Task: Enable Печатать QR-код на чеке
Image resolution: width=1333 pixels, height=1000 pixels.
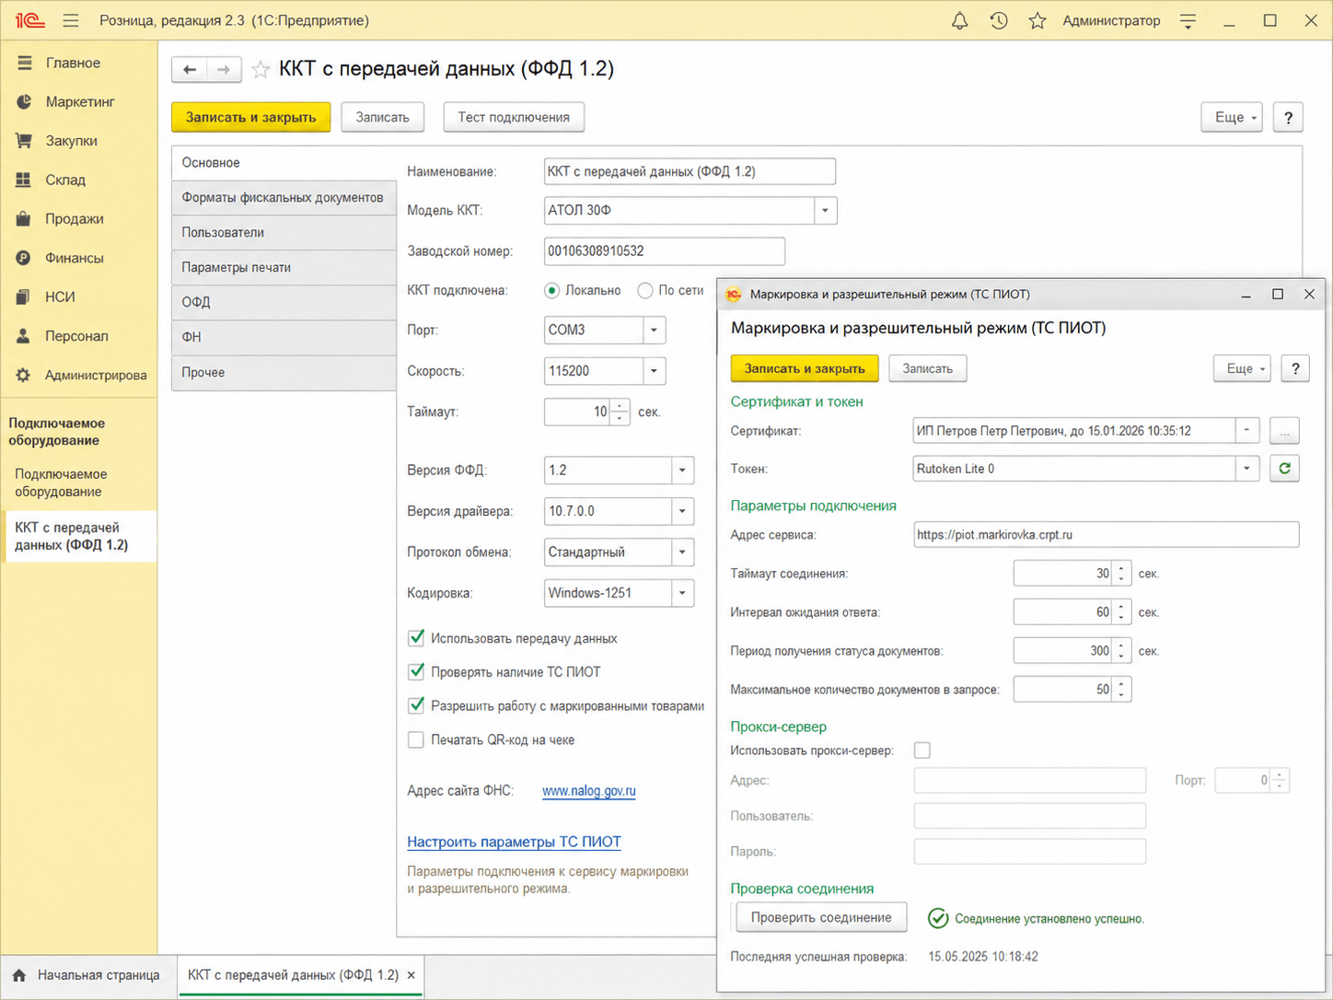Action: click(416, 740)
